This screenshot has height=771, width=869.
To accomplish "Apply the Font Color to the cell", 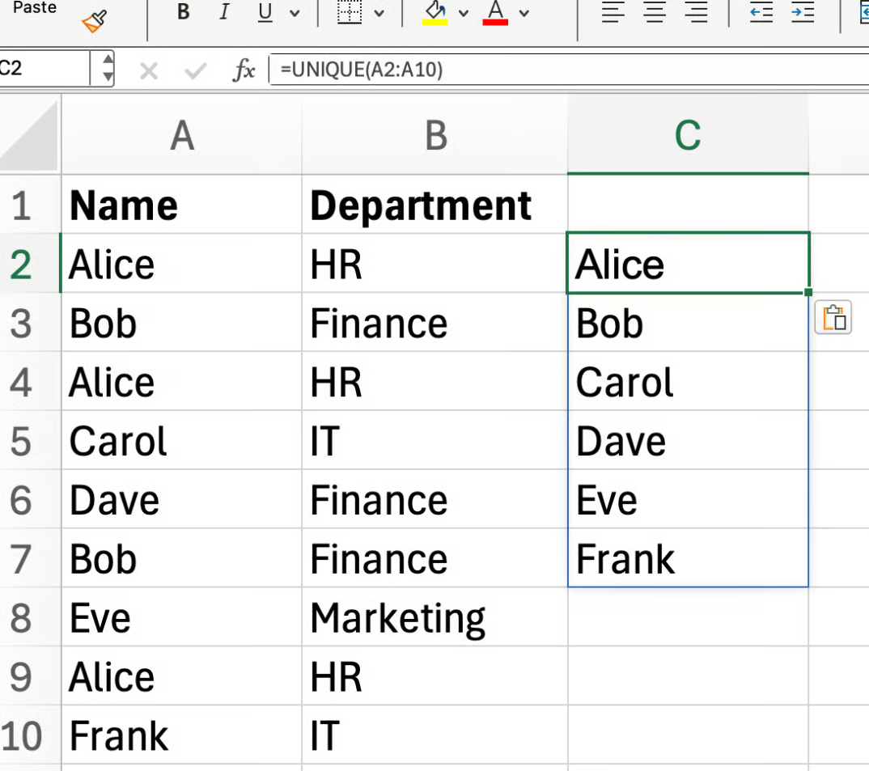I will tap(497, 10).
